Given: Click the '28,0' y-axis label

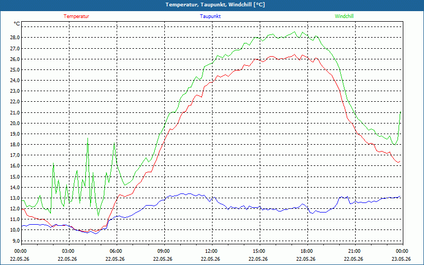Looking at the screenshot, I should coord(15,38).
